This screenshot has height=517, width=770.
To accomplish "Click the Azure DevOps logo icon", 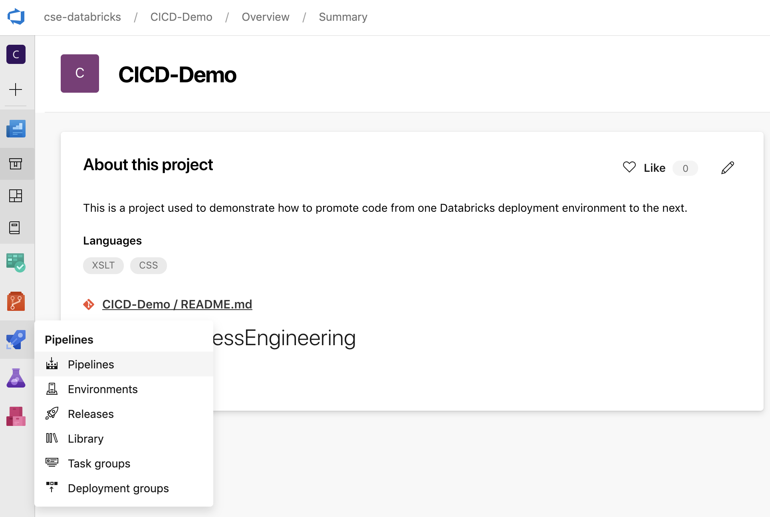I will 16,17.
